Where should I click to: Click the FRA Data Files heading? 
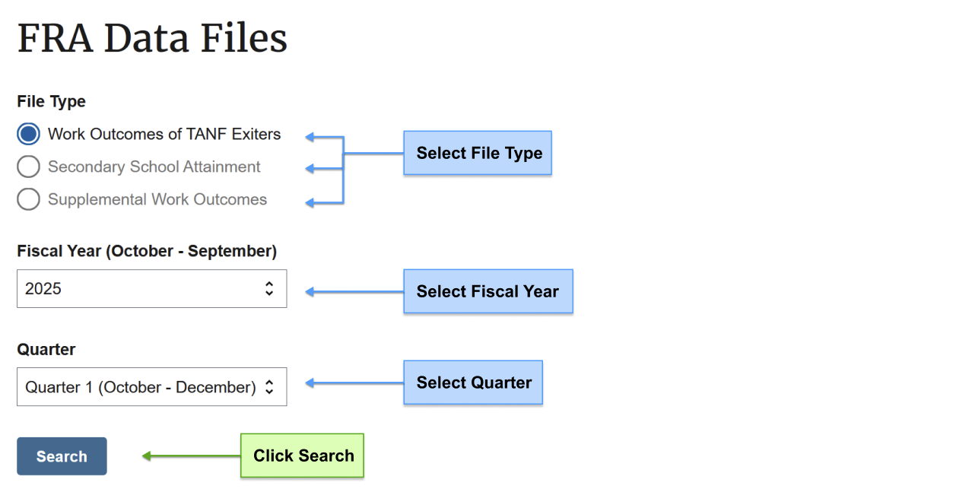click(152, 38)
